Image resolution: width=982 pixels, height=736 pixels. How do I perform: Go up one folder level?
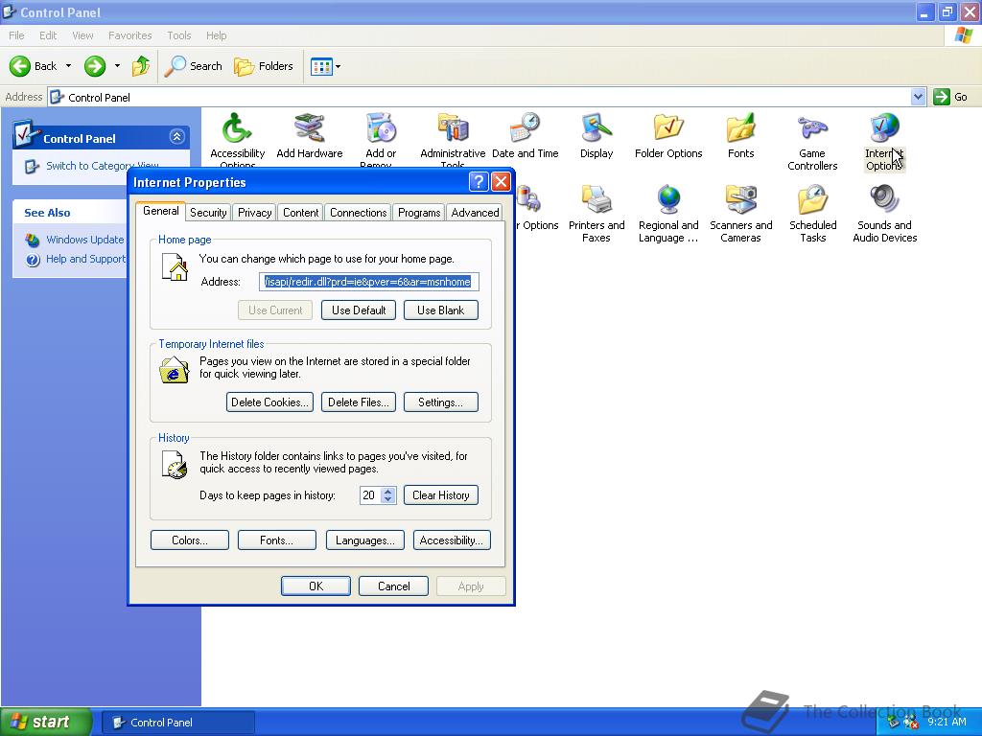tap(141, 66)
